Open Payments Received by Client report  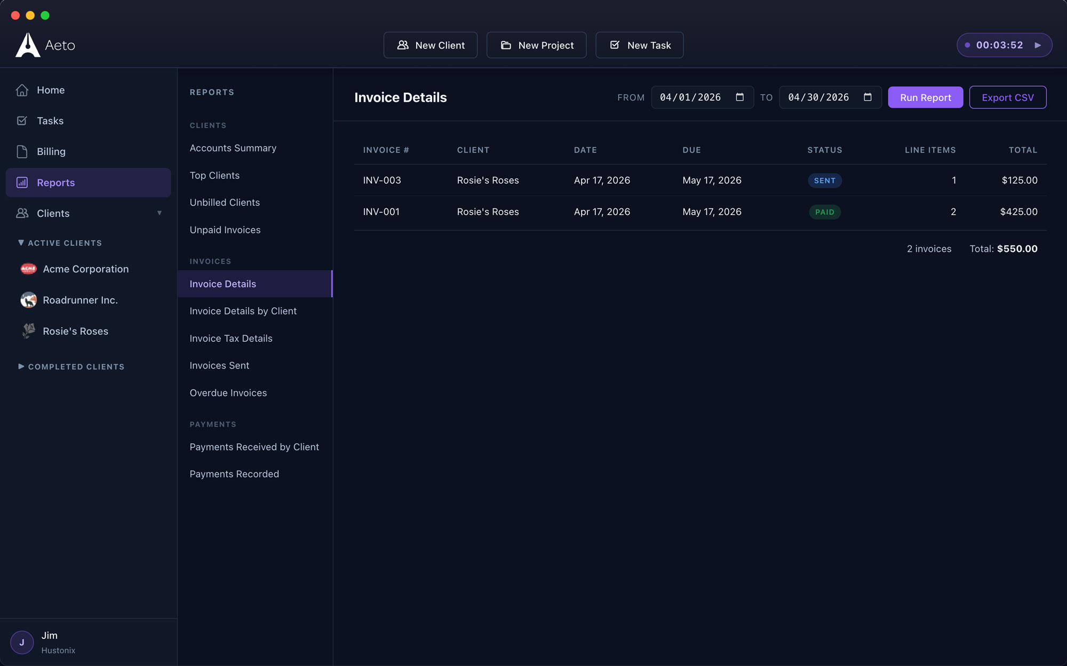(255, 447)
